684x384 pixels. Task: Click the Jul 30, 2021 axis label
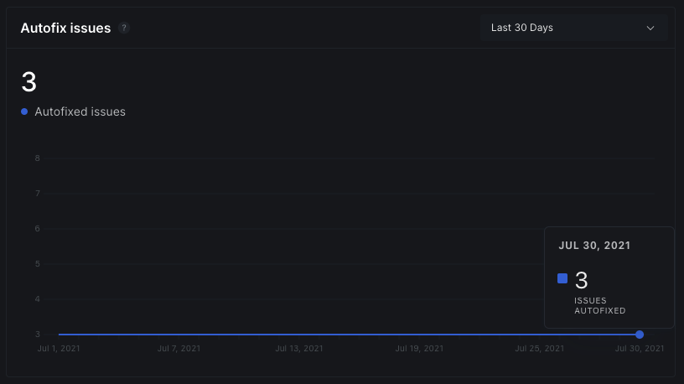pyautogui.click(x=640, y=348)
